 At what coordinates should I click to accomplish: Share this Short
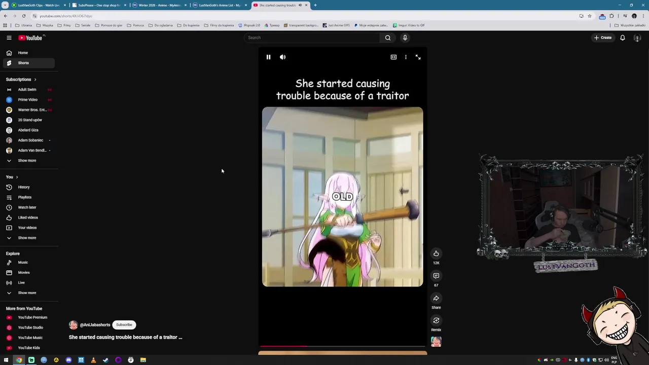click(x=436, y=298)
